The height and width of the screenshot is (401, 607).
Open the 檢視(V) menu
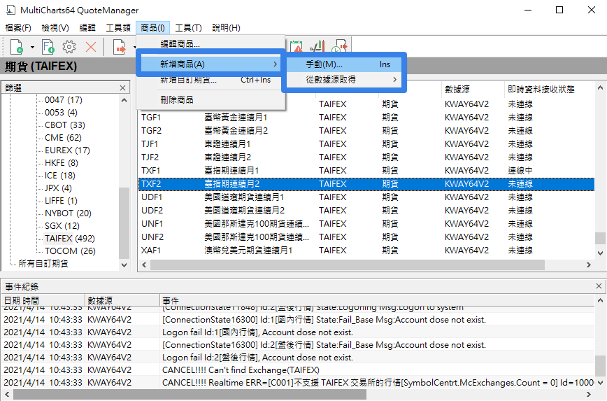point(55,28)
